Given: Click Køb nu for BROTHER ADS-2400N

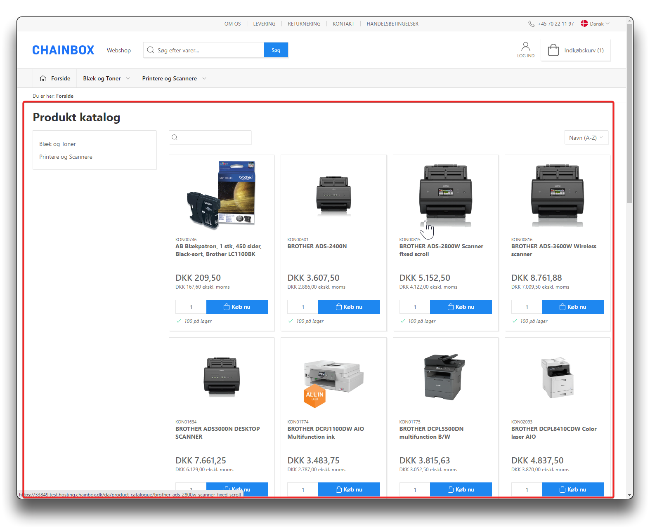Looking at the screenshot, I should tap(349, 307).
